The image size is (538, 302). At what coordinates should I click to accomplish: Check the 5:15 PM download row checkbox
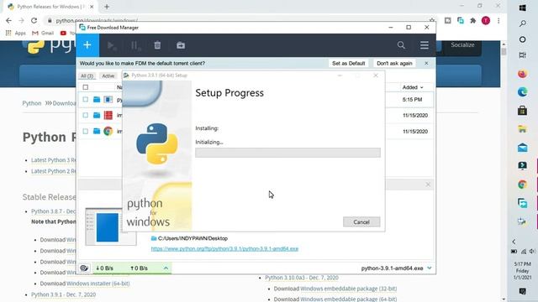tap(86, 100)
